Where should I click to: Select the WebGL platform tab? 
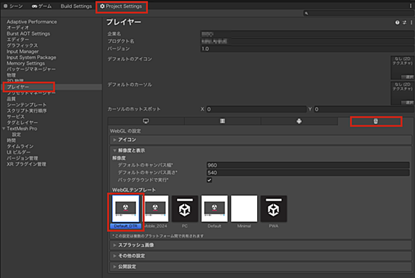tap(376, 121)
